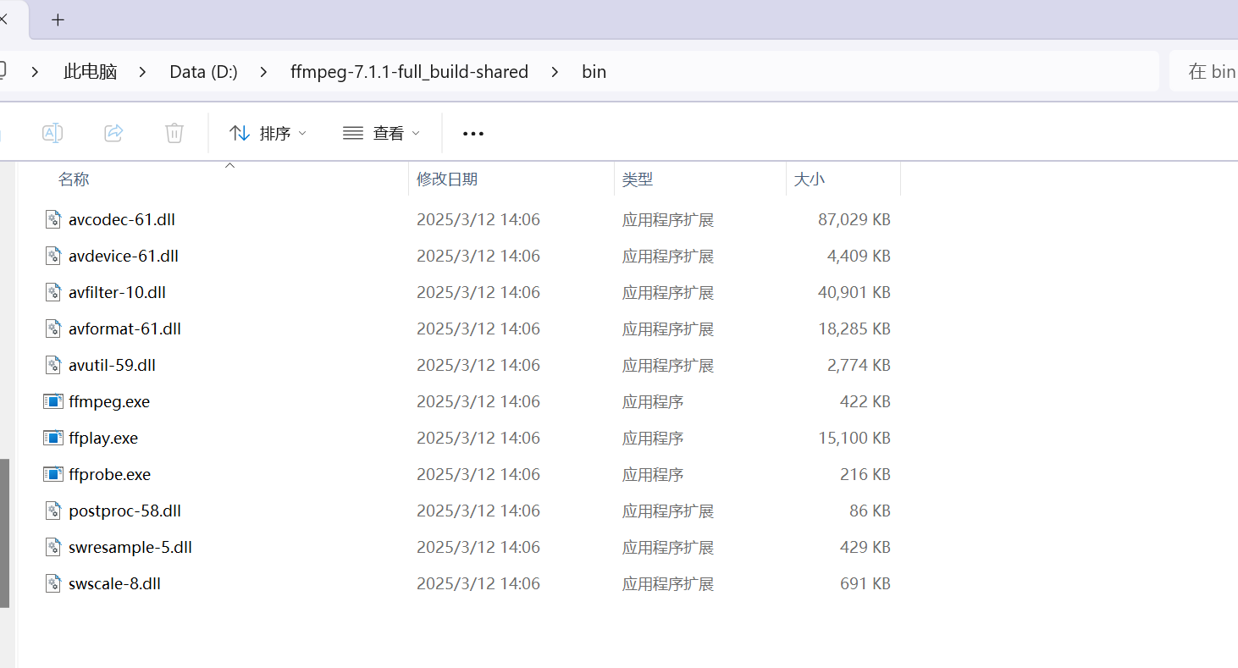Click the share icon in the toolbar
1238x668 pixels.
113,133
